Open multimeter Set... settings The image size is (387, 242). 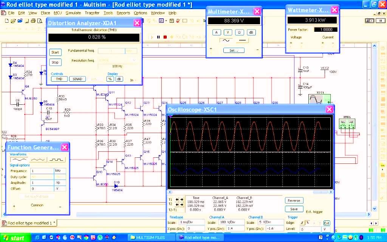234,50
